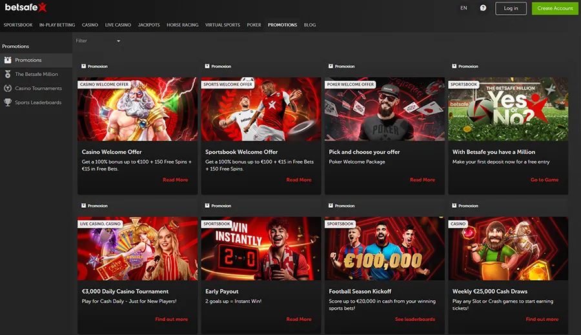
Task: Click the Betsafe logo
Action: (26, 7)
